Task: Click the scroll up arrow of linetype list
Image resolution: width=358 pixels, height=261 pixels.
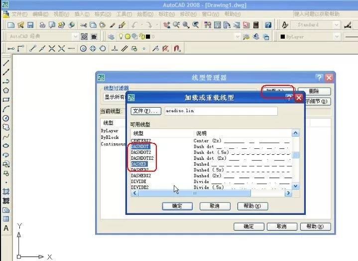Action: (x=295, y=133)
